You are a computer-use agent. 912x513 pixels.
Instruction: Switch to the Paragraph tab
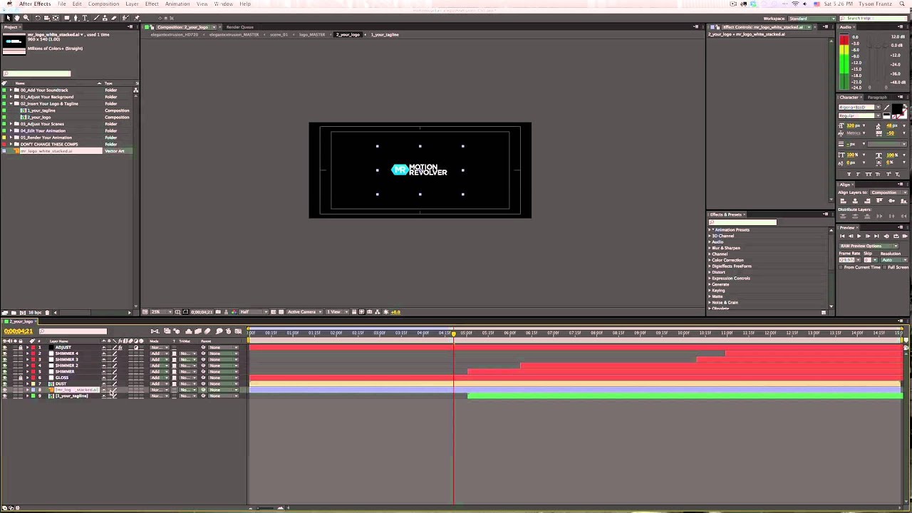click(877, 98)
